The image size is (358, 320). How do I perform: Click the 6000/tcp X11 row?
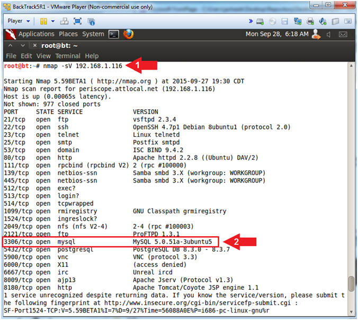tap(95, 265)
